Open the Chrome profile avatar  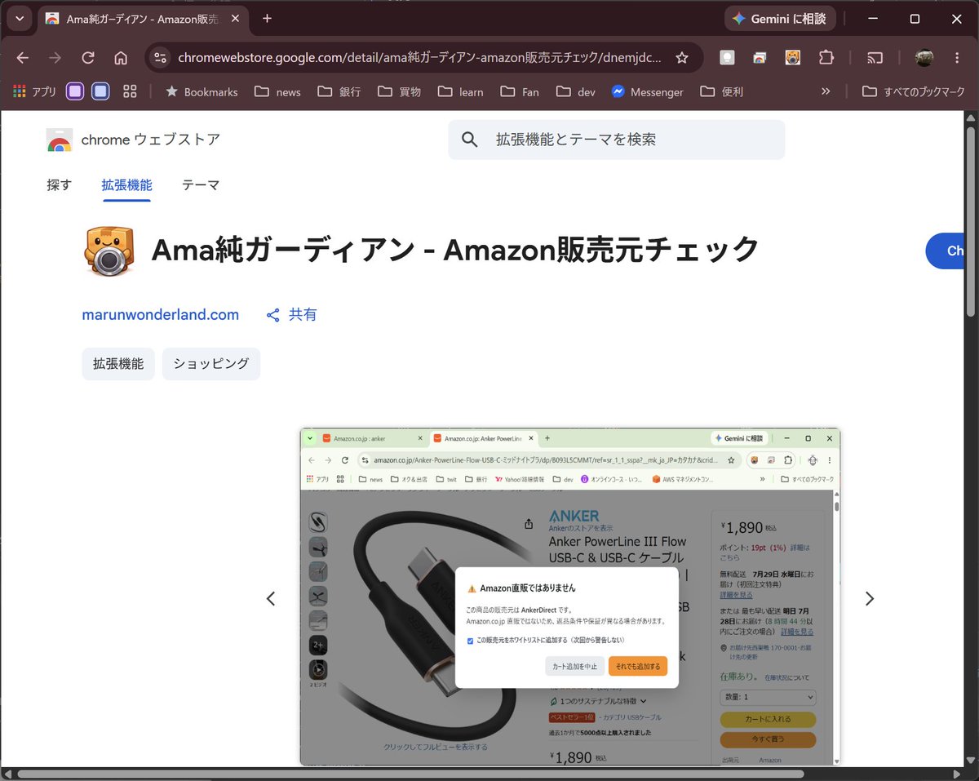(x=924, y=57)
